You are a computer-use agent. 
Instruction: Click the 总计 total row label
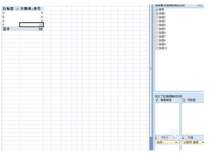[6, 29]
